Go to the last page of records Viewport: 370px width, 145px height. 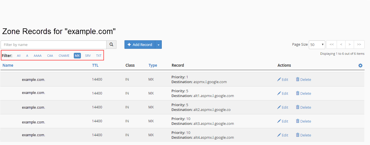359,45
